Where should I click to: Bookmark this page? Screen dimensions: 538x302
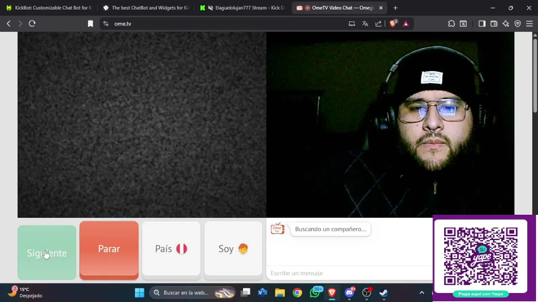[90, 24]
